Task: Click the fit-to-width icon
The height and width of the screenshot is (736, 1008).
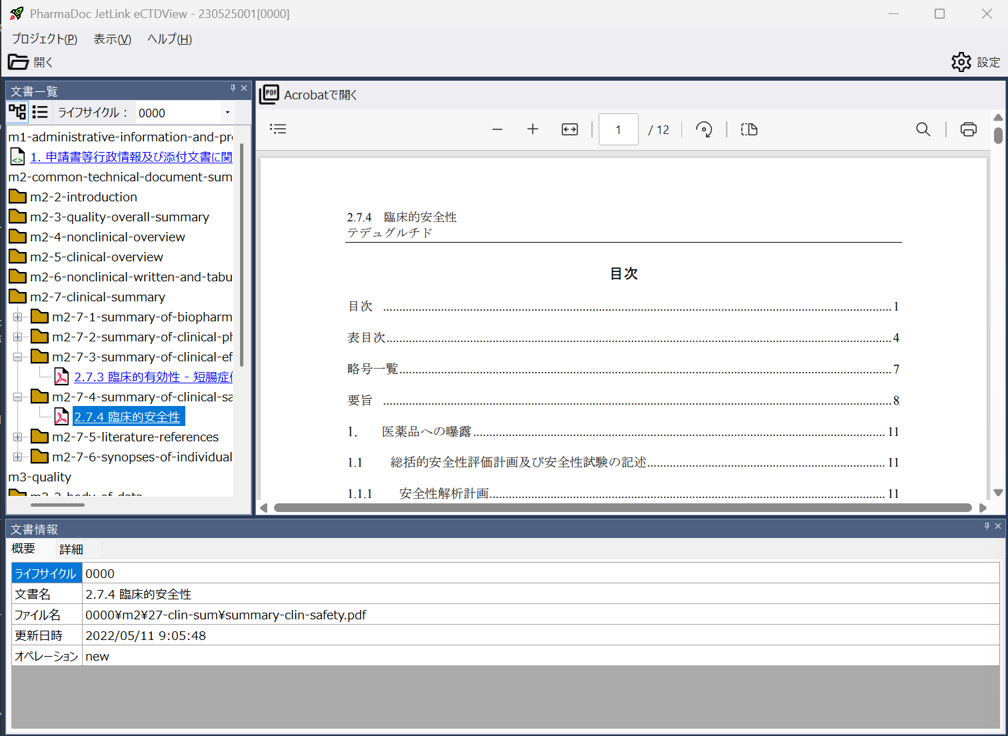Action: (x=569, y=129)
